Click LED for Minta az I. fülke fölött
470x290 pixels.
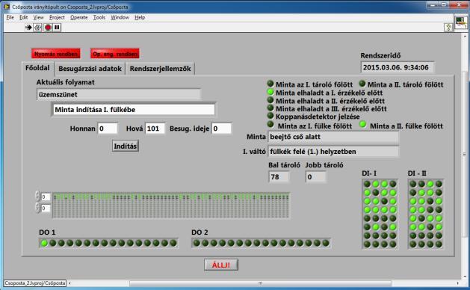click(x=270, y=124)
